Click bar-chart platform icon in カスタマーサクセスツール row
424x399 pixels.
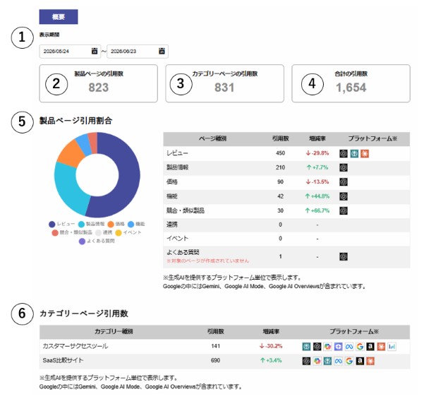tap(392, 347)
